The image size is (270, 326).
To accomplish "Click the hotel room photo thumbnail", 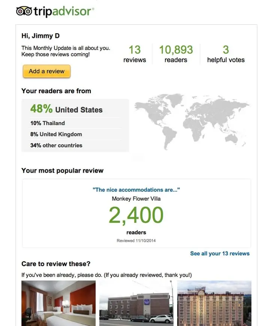I will click(x=58, y=303).
